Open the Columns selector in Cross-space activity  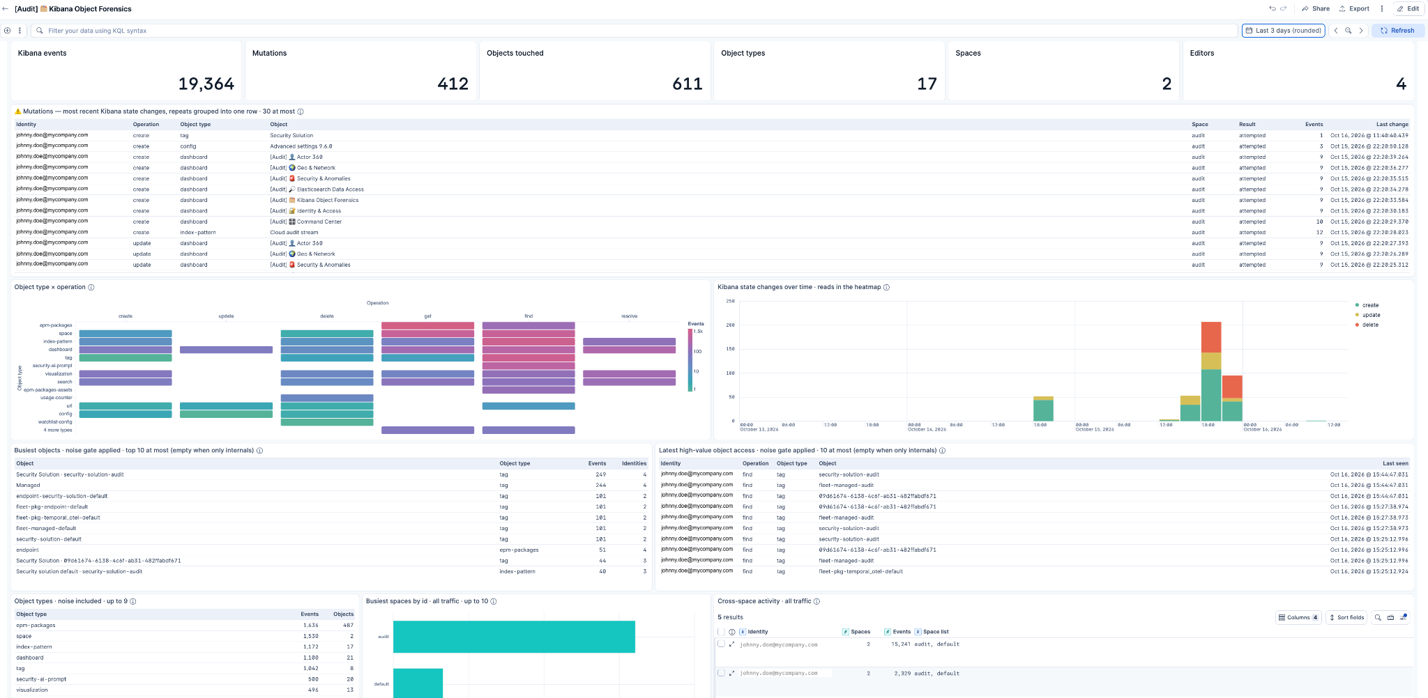coord(1298,617)
